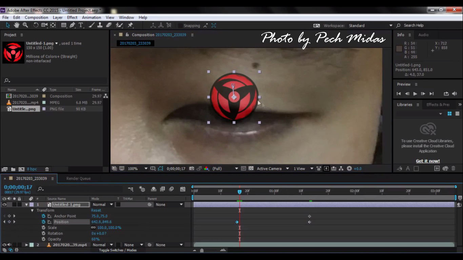Screen dimensions: 463x260
Task: Click the Reset link for Transform
Action: click(96, 210)
